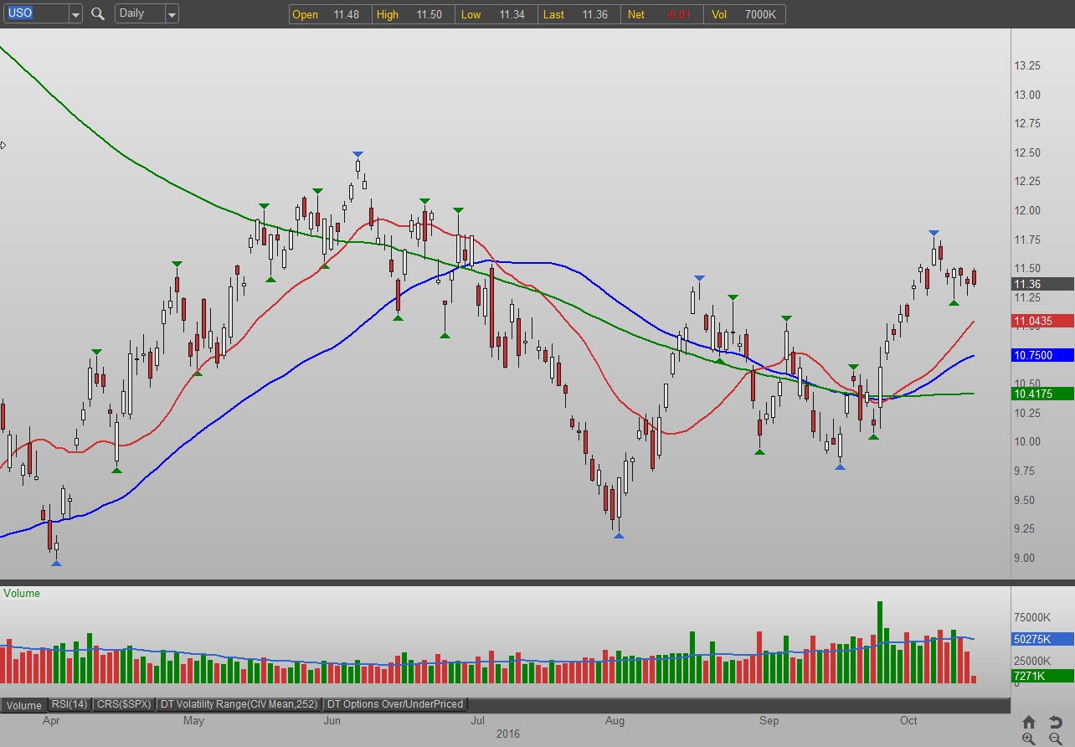This screenshot has width=1075, height=747.
Task: Open the CRS($SPX) tab
Action: [x=124, y=704]
